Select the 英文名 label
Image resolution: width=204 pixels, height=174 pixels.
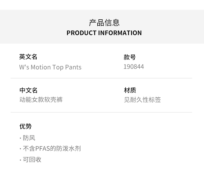28,57
